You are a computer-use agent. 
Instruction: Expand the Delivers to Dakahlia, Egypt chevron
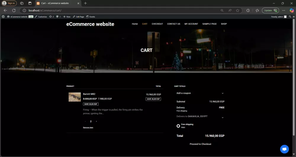[223, 117]
